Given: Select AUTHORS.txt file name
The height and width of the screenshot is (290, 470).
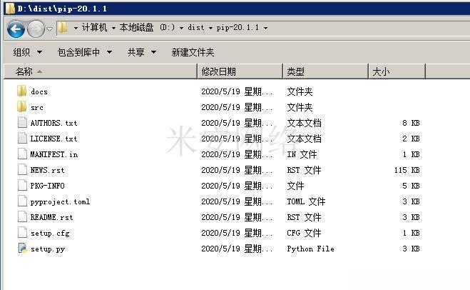Looking at the screenshot, I should (54, 123).
